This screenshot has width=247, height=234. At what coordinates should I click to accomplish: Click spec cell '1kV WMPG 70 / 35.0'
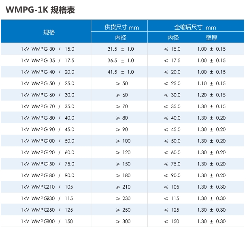click(48, 106)
